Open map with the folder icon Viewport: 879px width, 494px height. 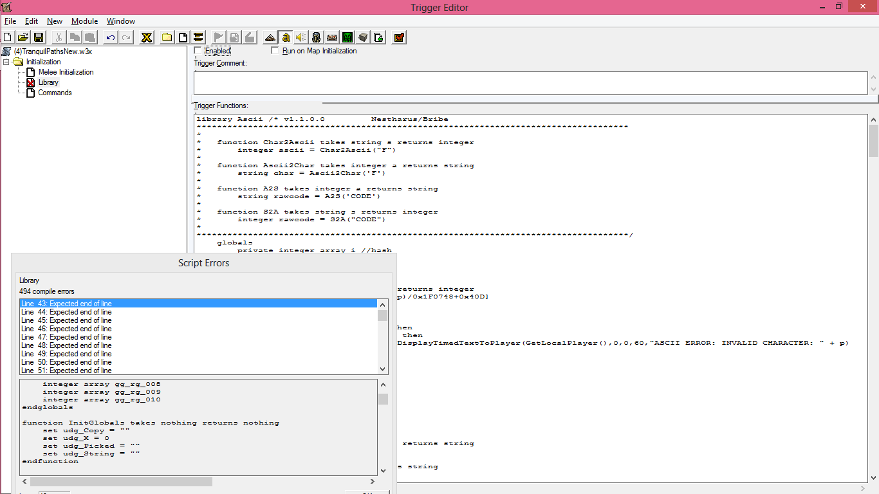23,37
